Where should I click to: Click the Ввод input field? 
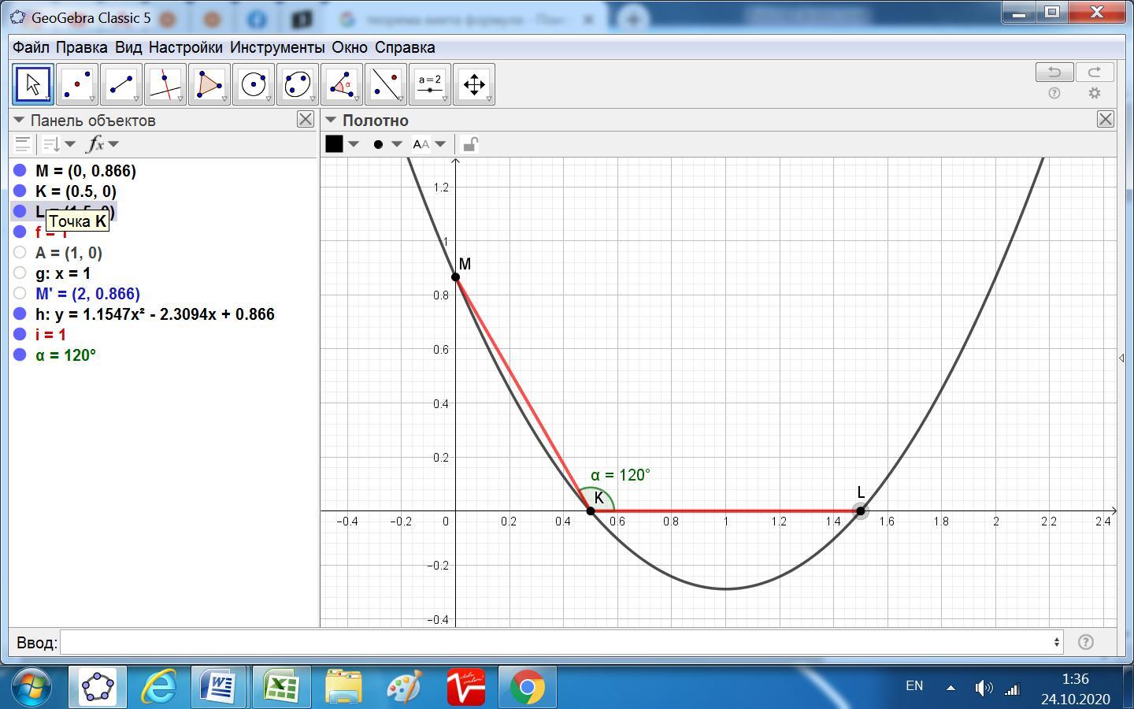coord(559,642)
